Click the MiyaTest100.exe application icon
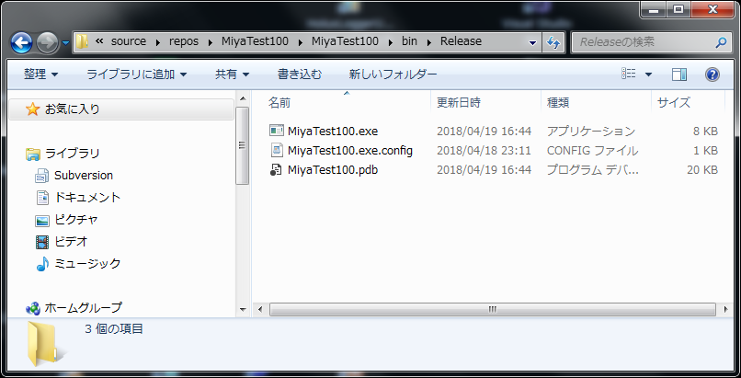Viewport: 741px width, 378px height. (277, 131)
